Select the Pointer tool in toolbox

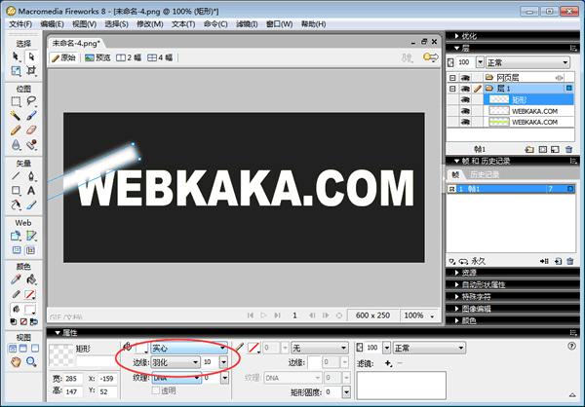point(17,57)
